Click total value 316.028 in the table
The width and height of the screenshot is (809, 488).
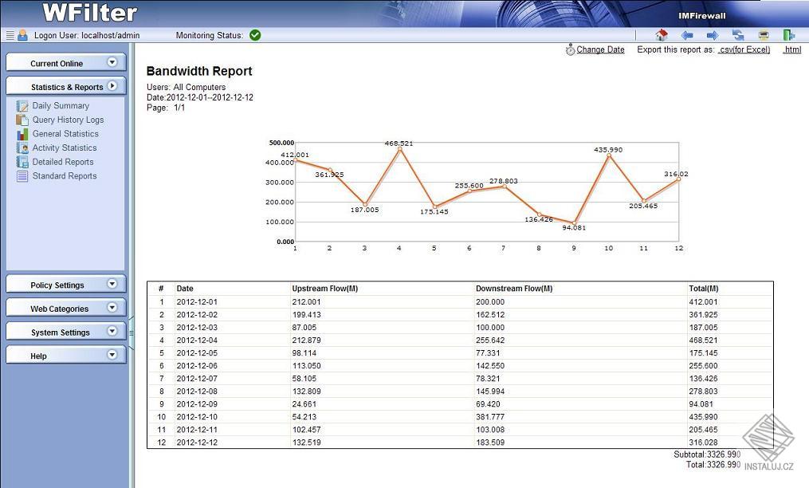pyautogui.click(x=703, y=443)
